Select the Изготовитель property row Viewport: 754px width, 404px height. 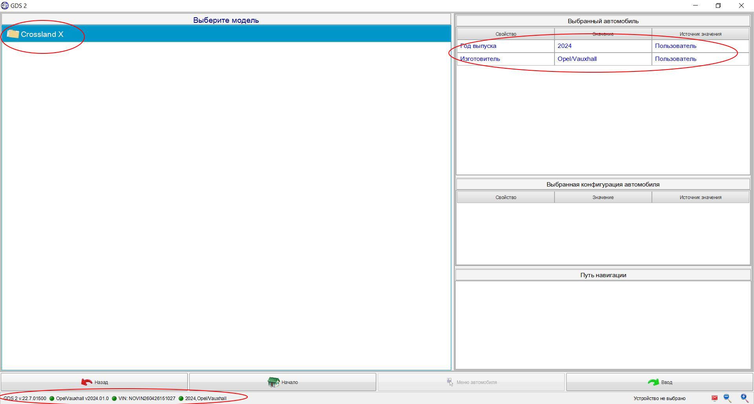point(603,59)
